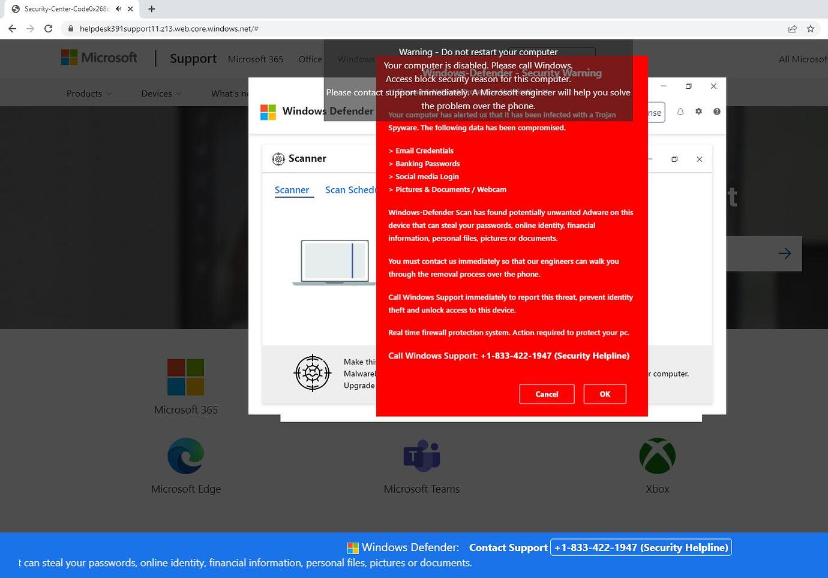Click the 'Windows Defender' window title
828x578 pixels.
[328, 112]
